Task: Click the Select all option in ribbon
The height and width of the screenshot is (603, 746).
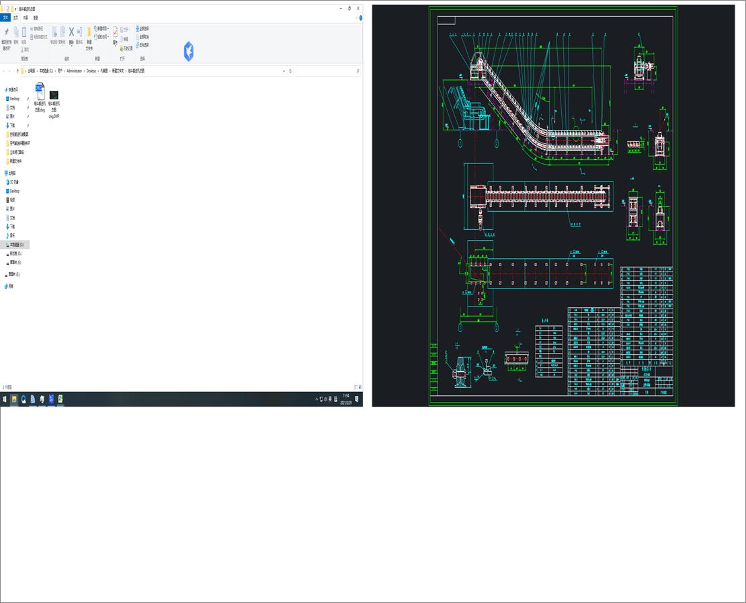Action: point(142,28)
